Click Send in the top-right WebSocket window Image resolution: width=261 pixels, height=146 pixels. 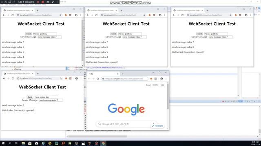[x=199, y=34]
